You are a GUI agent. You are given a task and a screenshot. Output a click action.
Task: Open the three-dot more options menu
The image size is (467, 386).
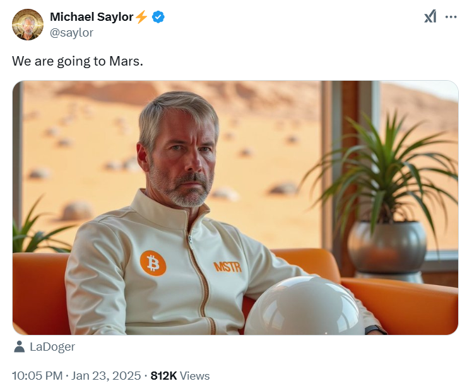pyautogui.click(x=451, y=17)
